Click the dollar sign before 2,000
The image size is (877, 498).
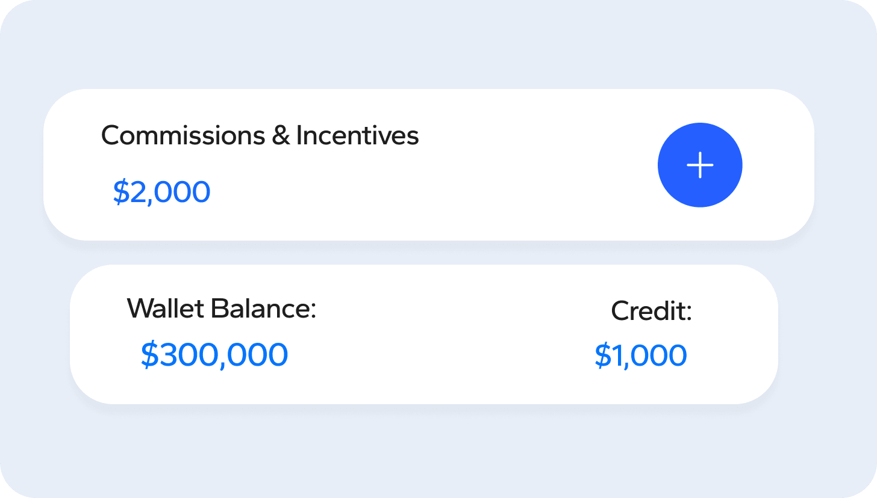pyautogui.click(x=122, y=192)
